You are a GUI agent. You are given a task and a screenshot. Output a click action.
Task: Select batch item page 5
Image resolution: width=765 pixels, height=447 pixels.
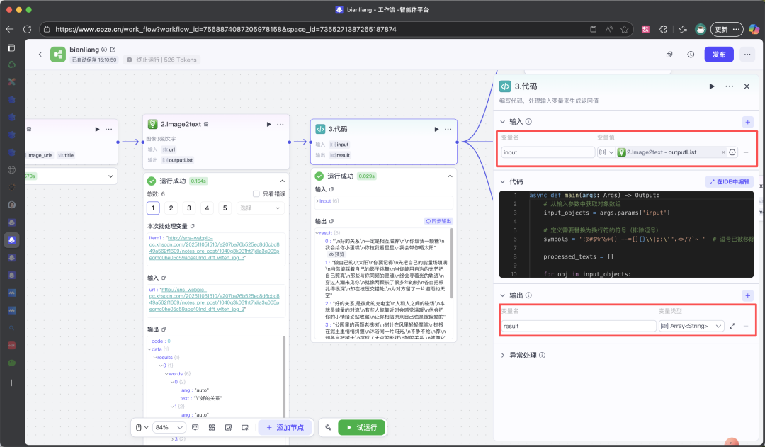click(x=225, y=208)
